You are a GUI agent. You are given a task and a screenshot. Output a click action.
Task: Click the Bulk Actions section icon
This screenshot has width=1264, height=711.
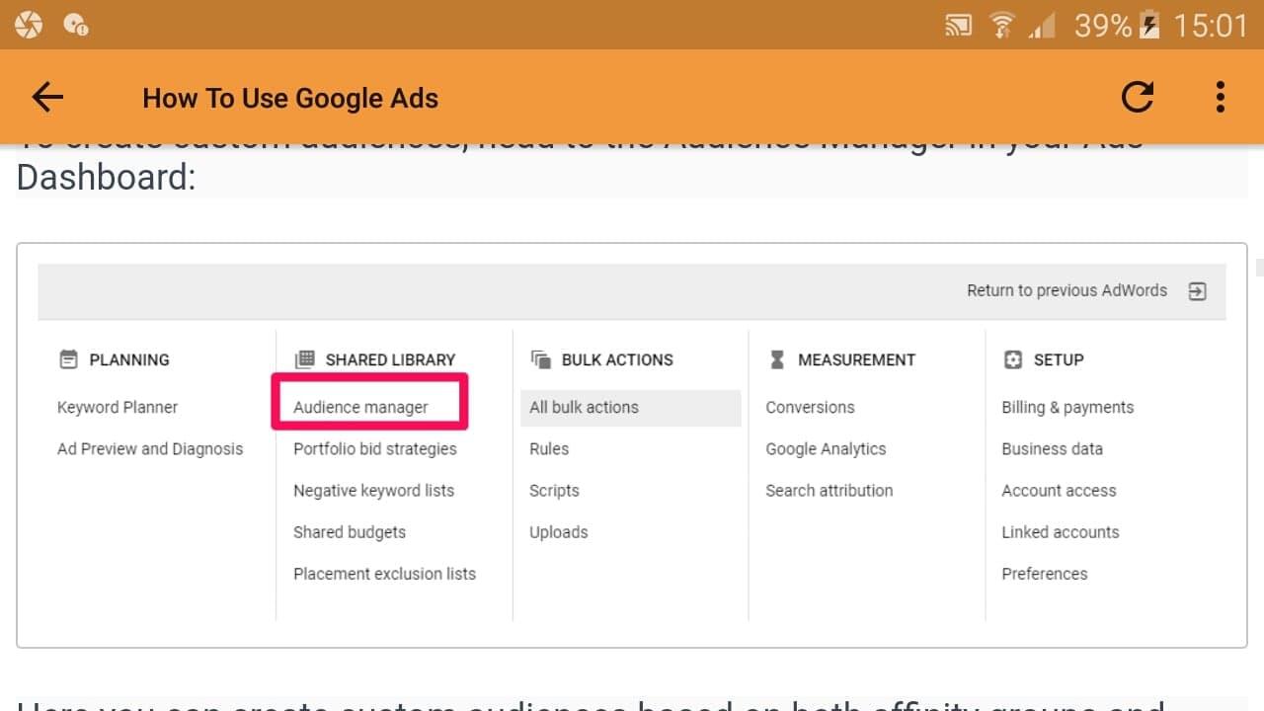(x=541, y=359)
